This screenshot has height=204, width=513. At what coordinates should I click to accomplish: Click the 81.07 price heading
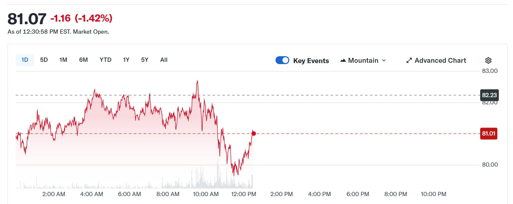point(27,19)
